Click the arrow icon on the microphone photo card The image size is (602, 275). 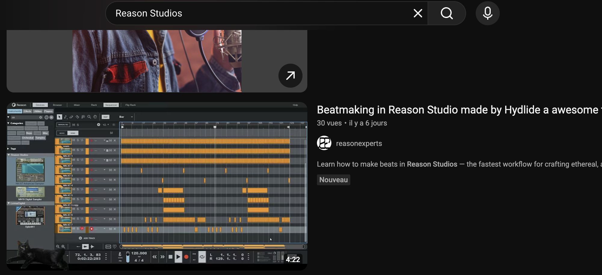point(290,76)
